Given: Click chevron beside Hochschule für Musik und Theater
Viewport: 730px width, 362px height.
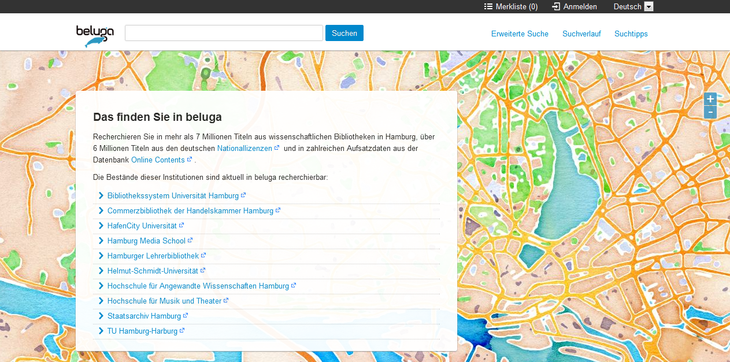Looking at the screenshot, I should [x=101, y=301].
